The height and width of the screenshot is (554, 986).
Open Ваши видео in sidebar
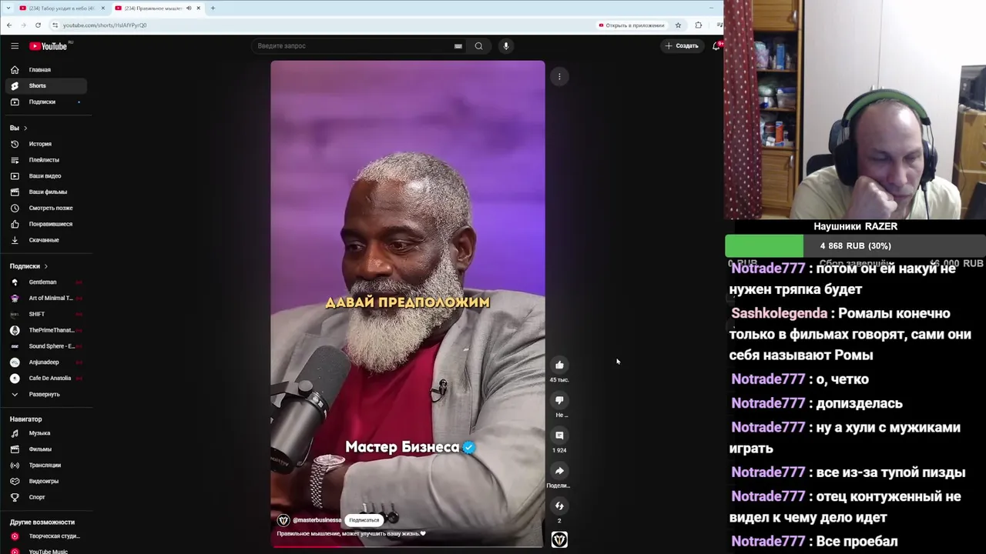[x=46, y=176]
